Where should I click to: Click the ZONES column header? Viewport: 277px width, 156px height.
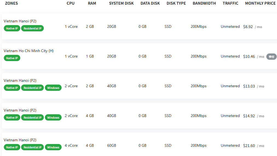pyautogui.click(x=11, y=3)
